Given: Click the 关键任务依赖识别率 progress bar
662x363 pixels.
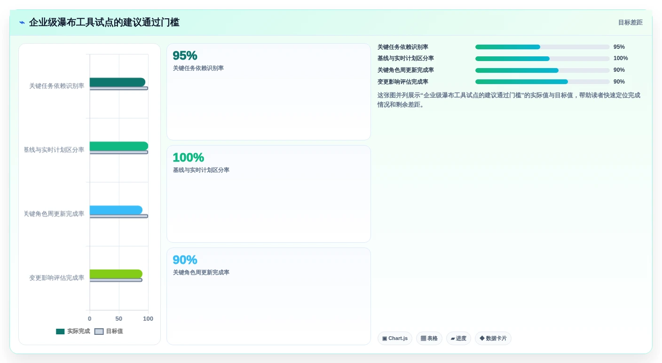Looking at the screenshot, I should point(542,47).
